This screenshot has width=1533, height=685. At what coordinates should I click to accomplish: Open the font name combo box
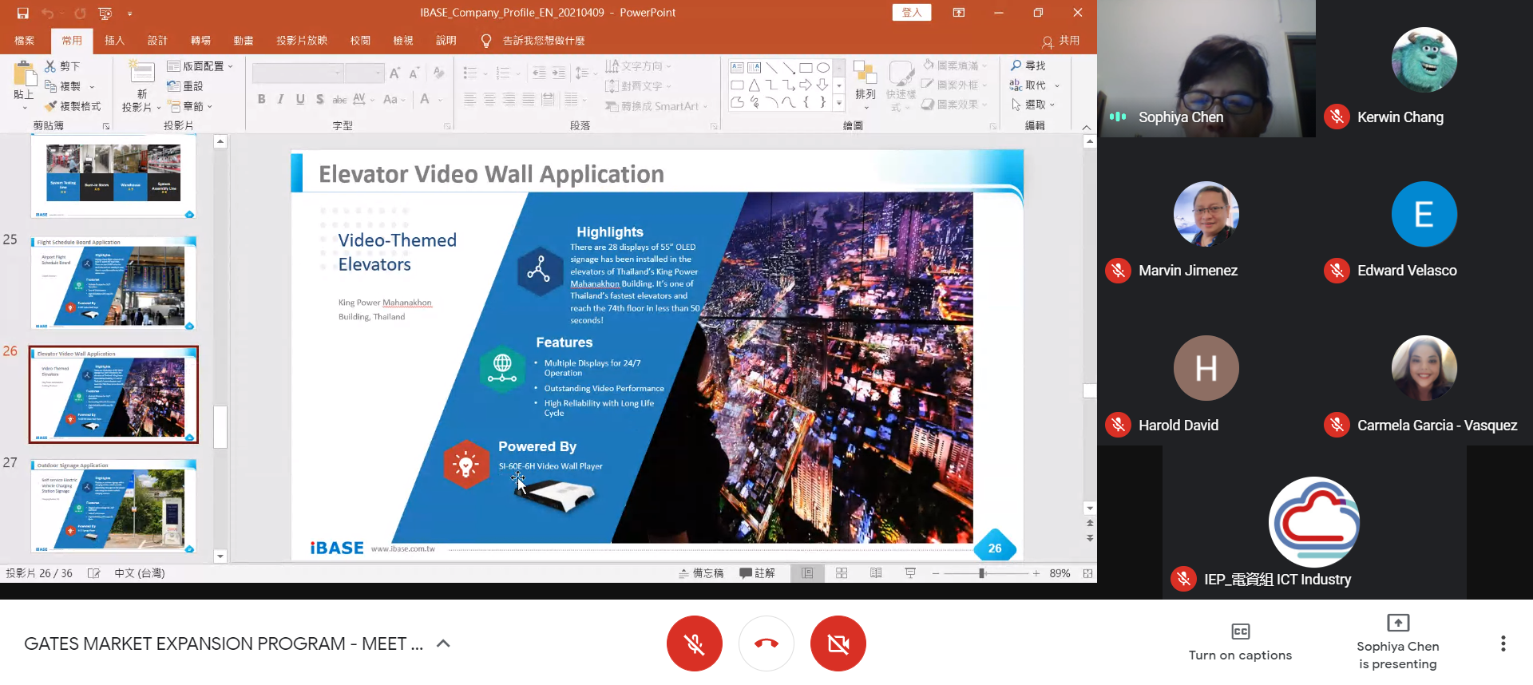(x=298, y=73)
